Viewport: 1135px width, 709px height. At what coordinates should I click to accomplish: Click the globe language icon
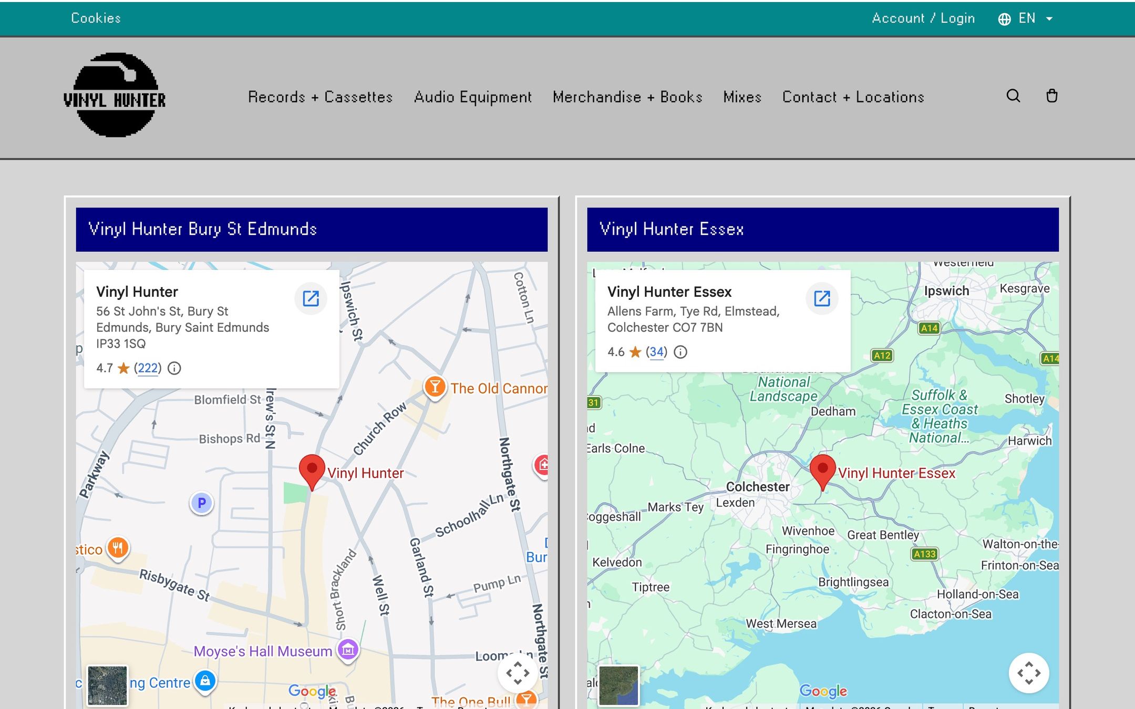(1004, 19)
